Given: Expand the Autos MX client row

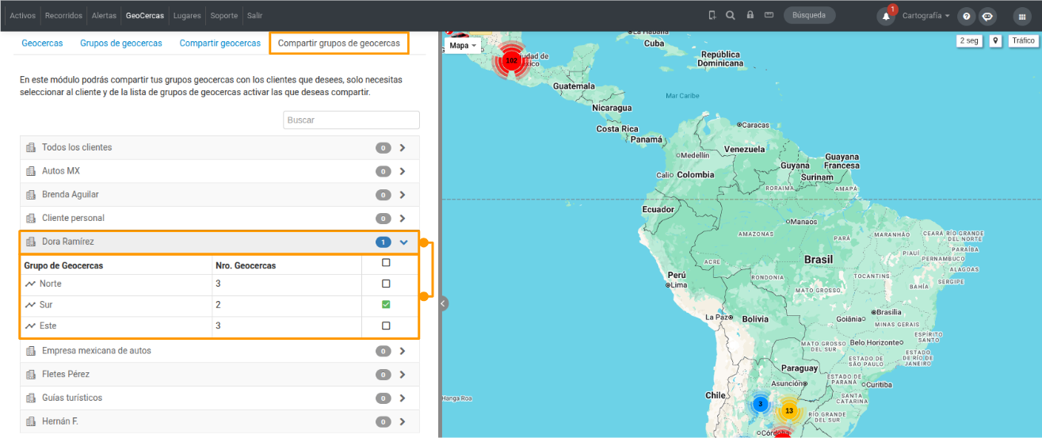Looking at the screenshot, I should tap(403, 171).
